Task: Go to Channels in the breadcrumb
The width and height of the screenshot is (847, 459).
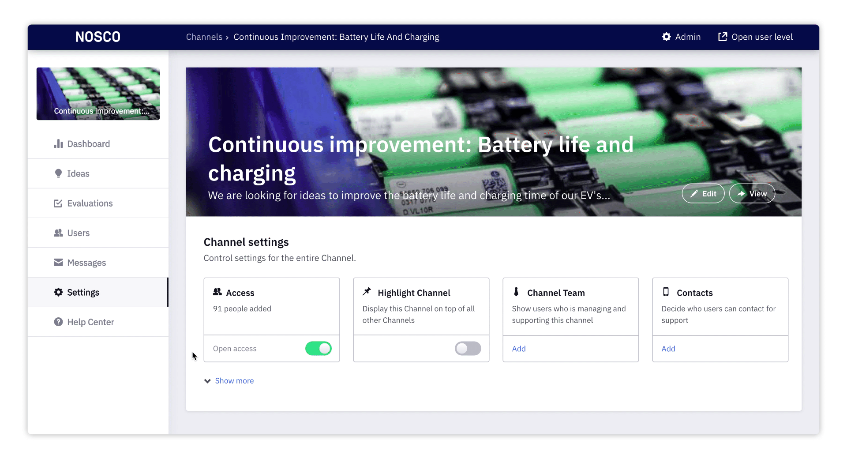Action: [x=204, y=37]
